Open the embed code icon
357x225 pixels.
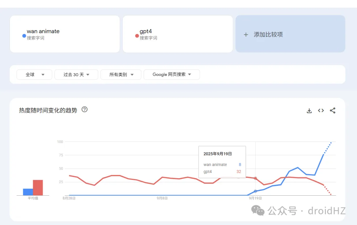(321, 111)
